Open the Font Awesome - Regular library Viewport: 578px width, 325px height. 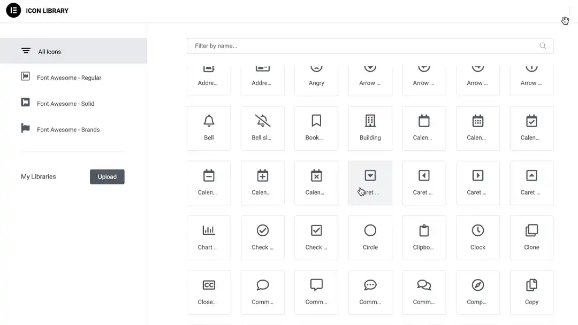tap(69, 78)
